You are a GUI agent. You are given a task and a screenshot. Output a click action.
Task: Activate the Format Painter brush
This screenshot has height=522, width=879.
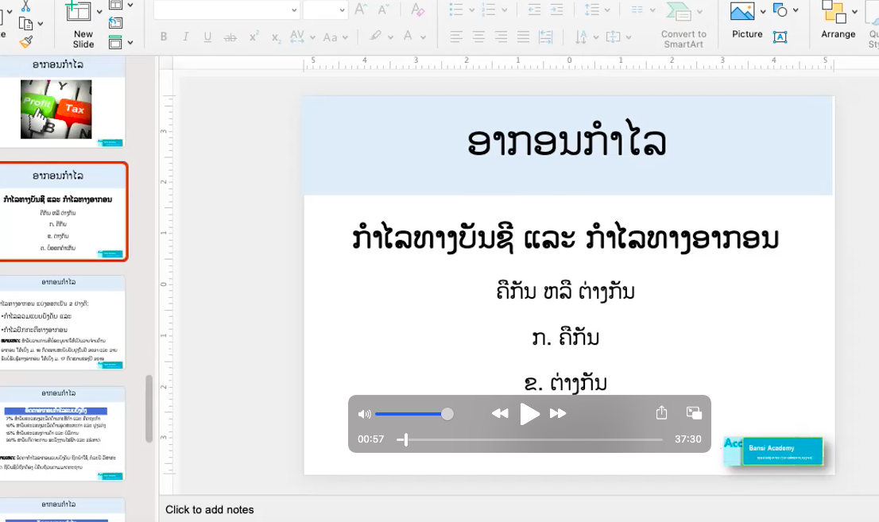[x=25, y=41]
